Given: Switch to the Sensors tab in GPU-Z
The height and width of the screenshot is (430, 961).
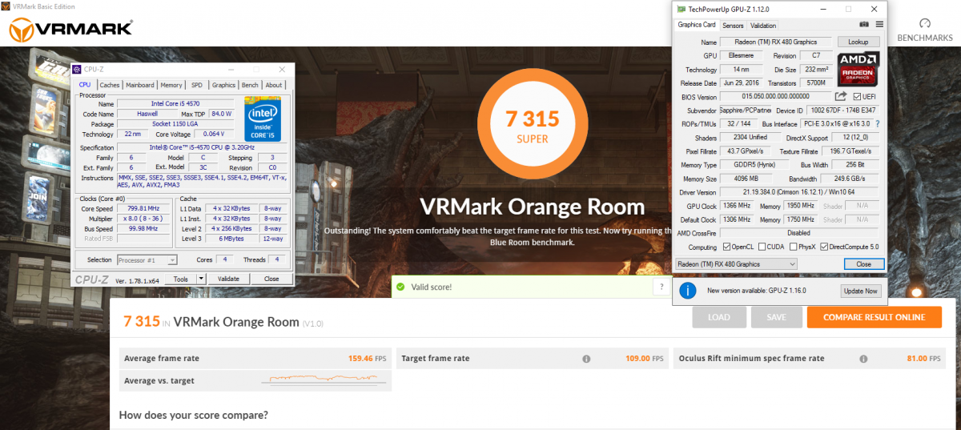Looking at the screenshot, I should click(734, 26).
